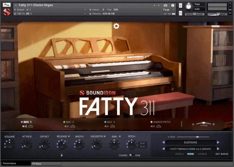234x167 pixels.
Task: Open the Purge dropdown menu
Action: pyautogui.click(x=169, y=10)
